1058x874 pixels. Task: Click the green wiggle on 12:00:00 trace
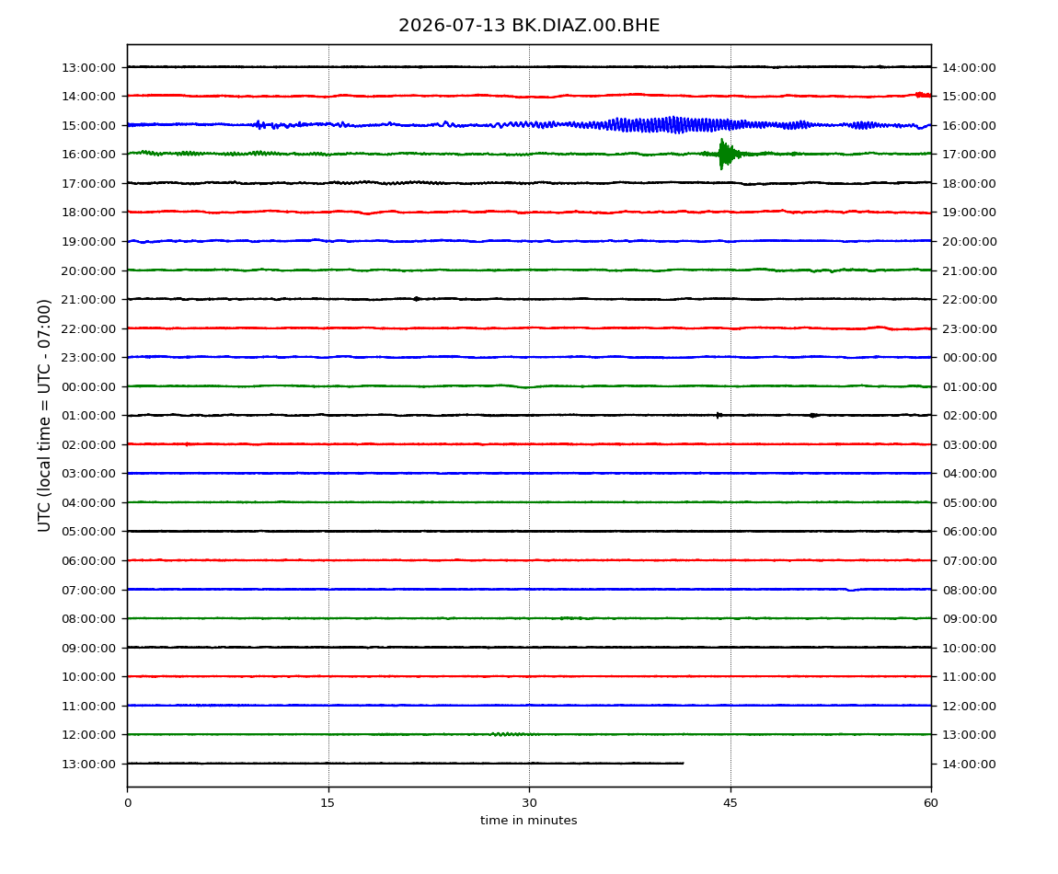[x=510, y=733]
